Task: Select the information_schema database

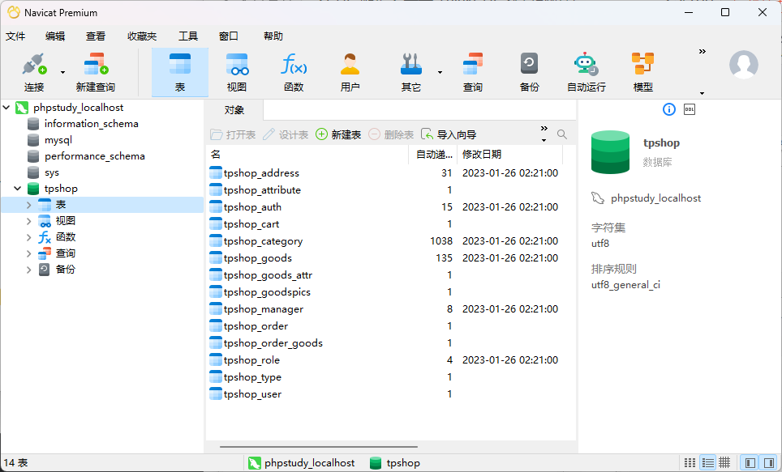Action: click(x=92, y=124)
